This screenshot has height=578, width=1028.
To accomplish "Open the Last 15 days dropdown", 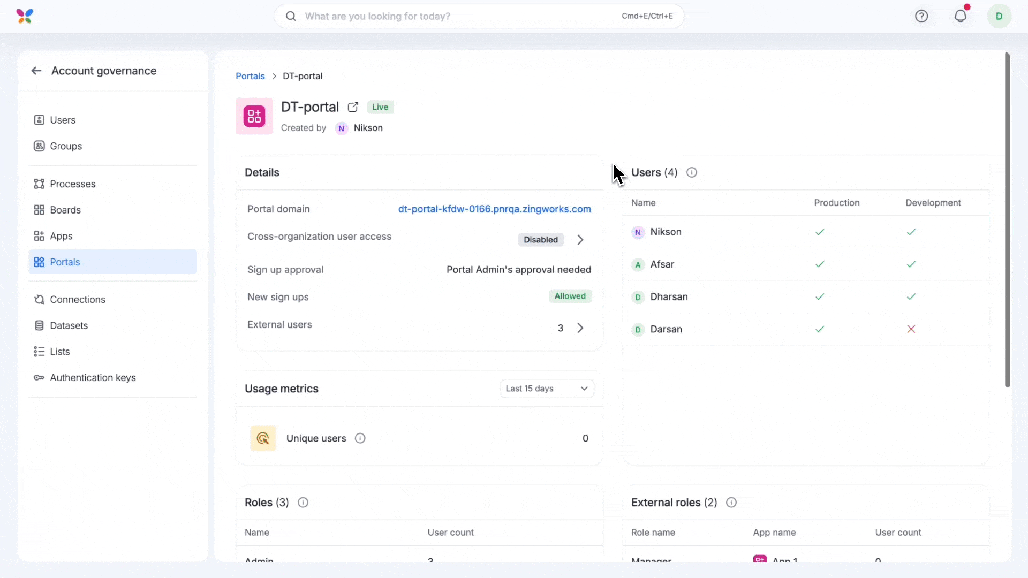I will tap(547, 389).
